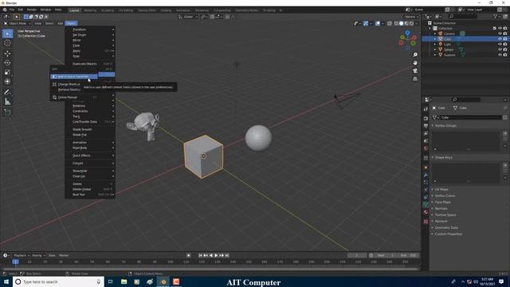Click Blender logo in top menu bar
The width and height of the screenshot is (510, 287).
point(5,10)
